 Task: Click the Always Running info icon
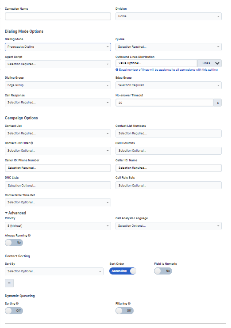(29, 236)
